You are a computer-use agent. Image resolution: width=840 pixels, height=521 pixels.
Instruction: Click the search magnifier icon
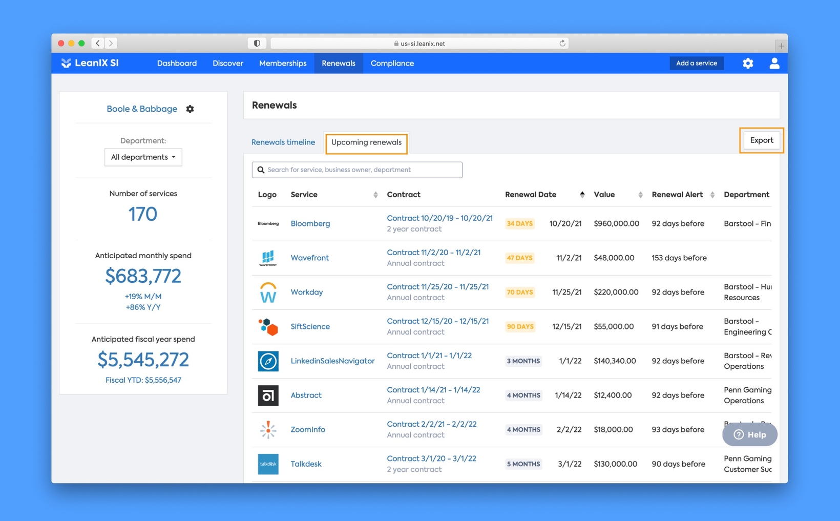261,170
